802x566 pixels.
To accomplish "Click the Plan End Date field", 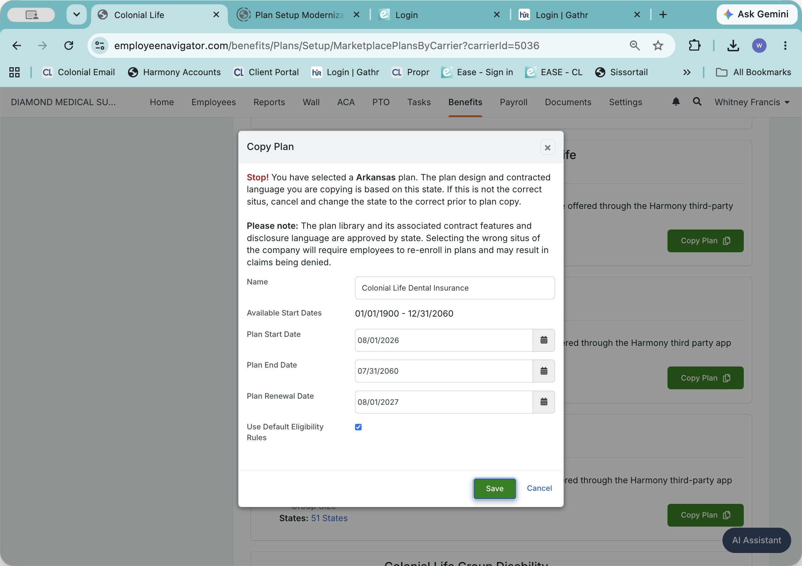I will [x=444, y=371].
